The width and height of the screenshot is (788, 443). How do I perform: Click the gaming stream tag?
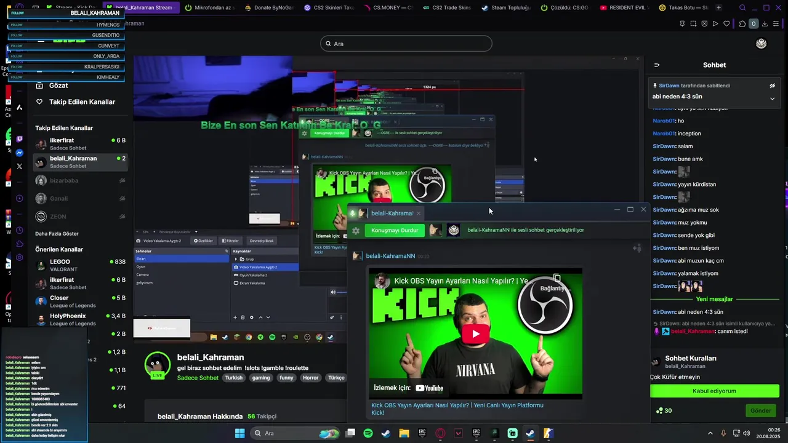pyautogui.click(x=261, y=378)
